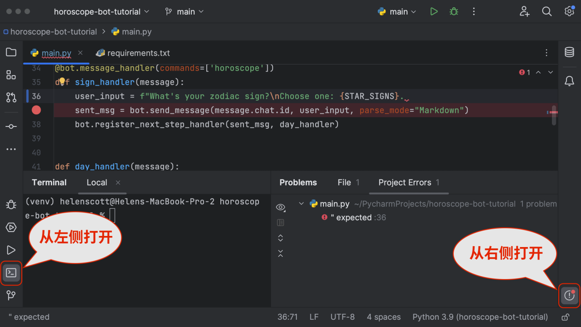Open the Git tool window
581x327 pixels.
(11, 295)
